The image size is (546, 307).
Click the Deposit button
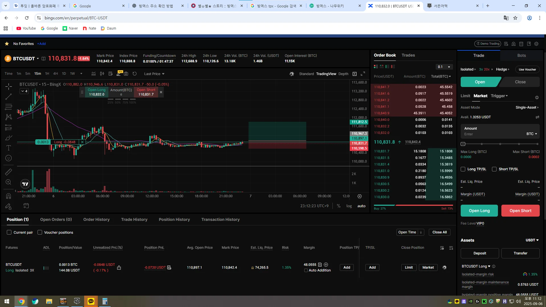pyautogui.click(x=480, y=253)
